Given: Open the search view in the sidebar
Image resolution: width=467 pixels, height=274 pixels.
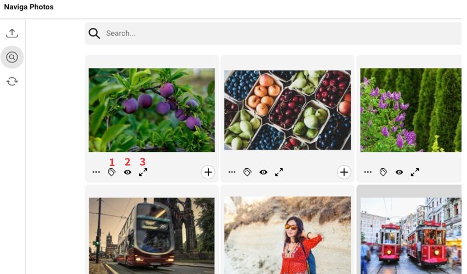Looking at the screenshot, I should (x=12, y=57).
